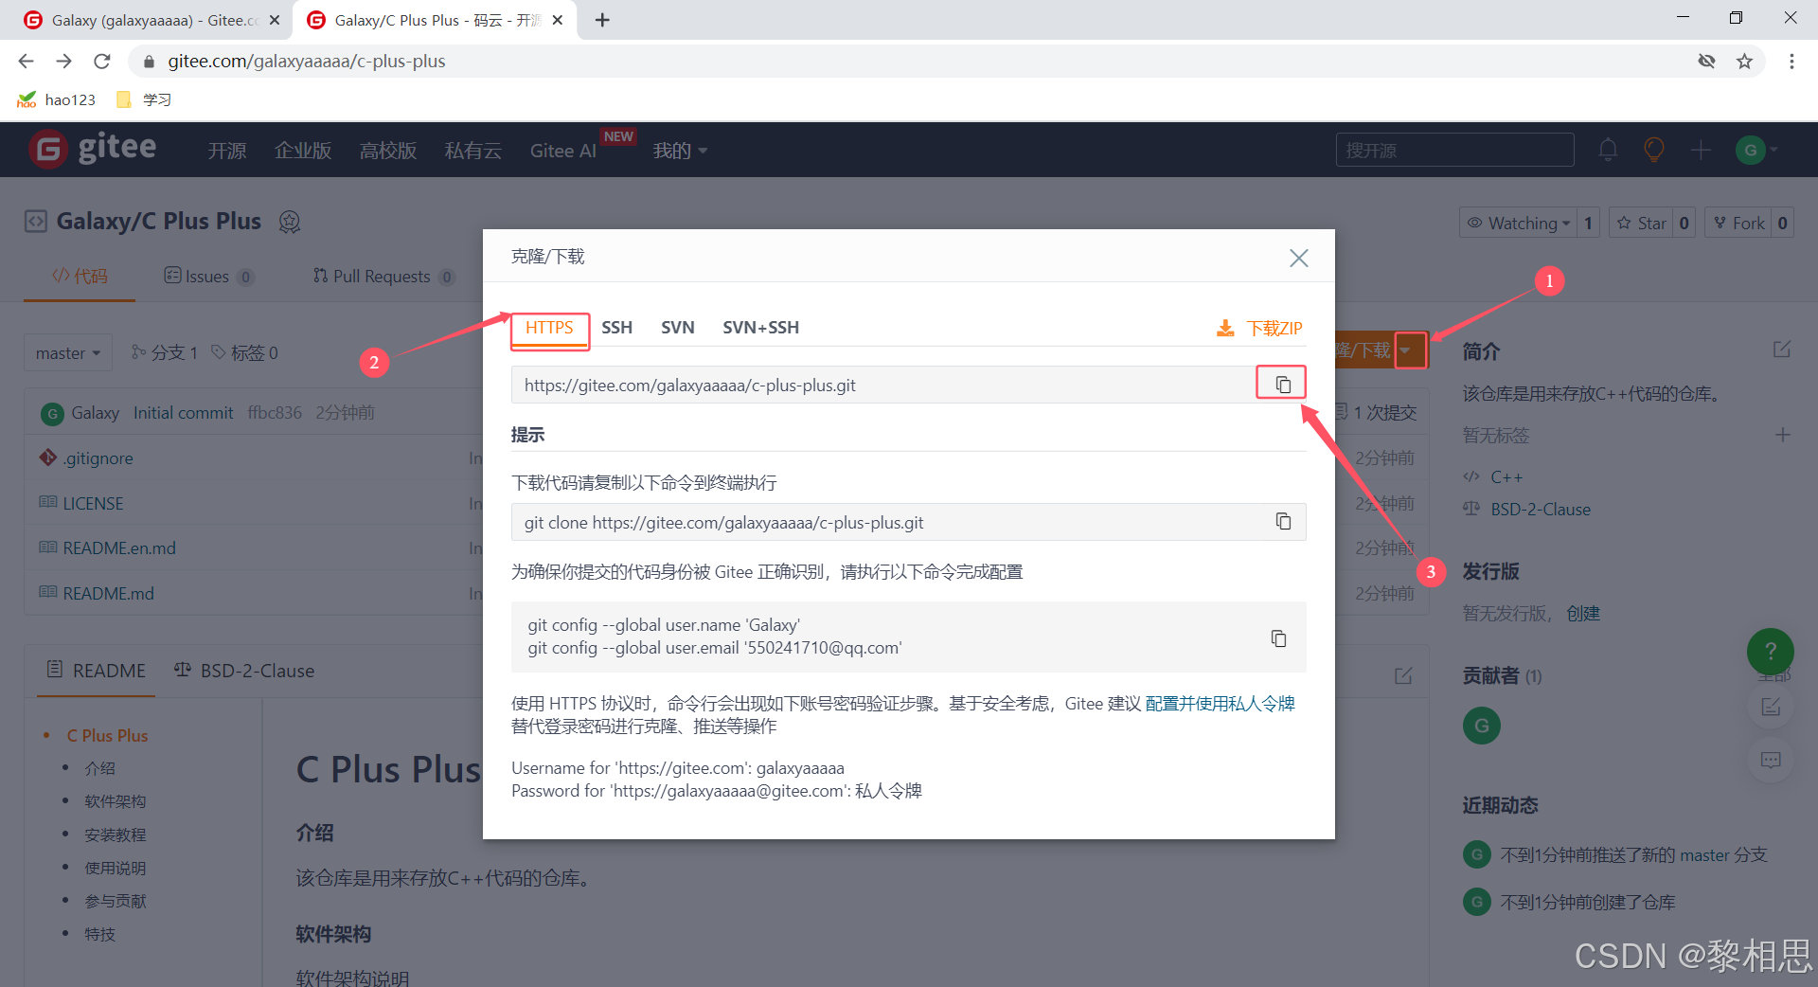Screen dimensions: 1818x987
Task: Copy the git config commands
Action: pyautogui.click(x=1278, y=638)
